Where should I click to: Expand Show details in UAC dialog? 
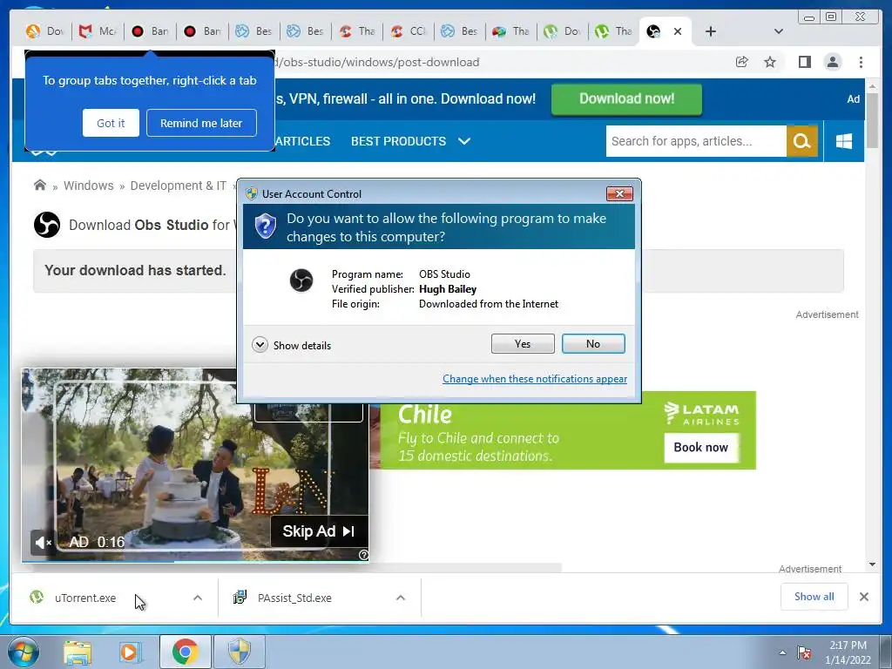pyautogui.click(x=291, y=345)
